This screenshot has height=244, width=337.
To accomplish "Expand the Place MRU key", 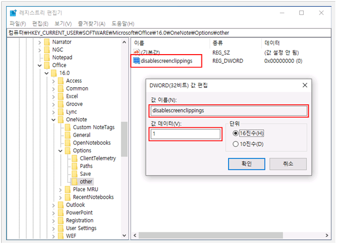I will pyautogui.click(x=60, y=190).
